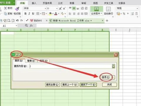Image resolution: width=141 pixels, height=106 pixels.
Task: Click the bottom vertical align icon
Action: (x=78, y=9)
